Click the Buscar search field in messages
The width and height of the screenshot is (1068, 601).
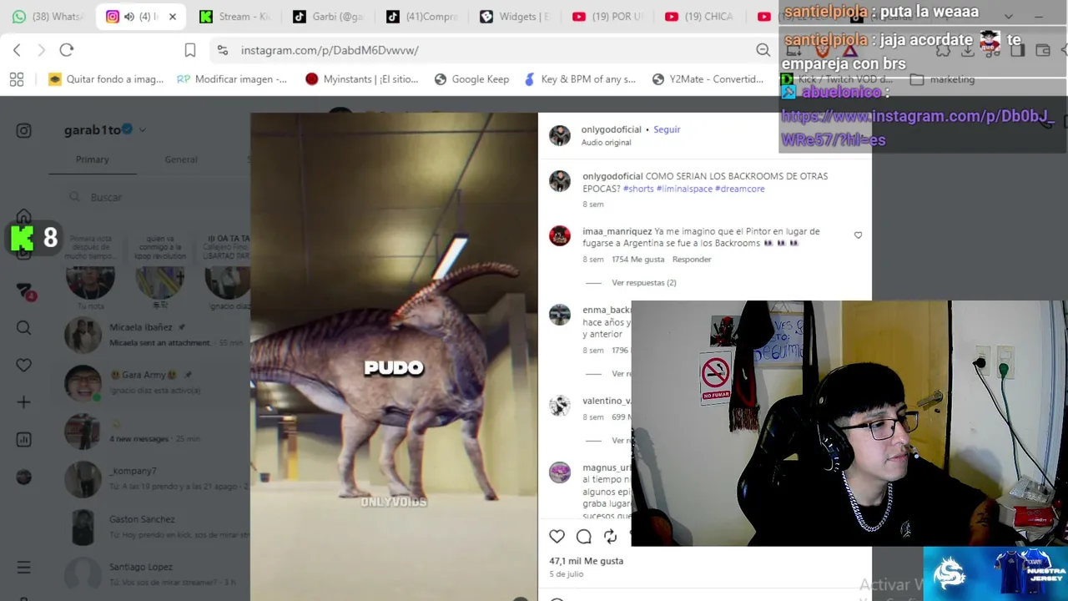point(159,197)
